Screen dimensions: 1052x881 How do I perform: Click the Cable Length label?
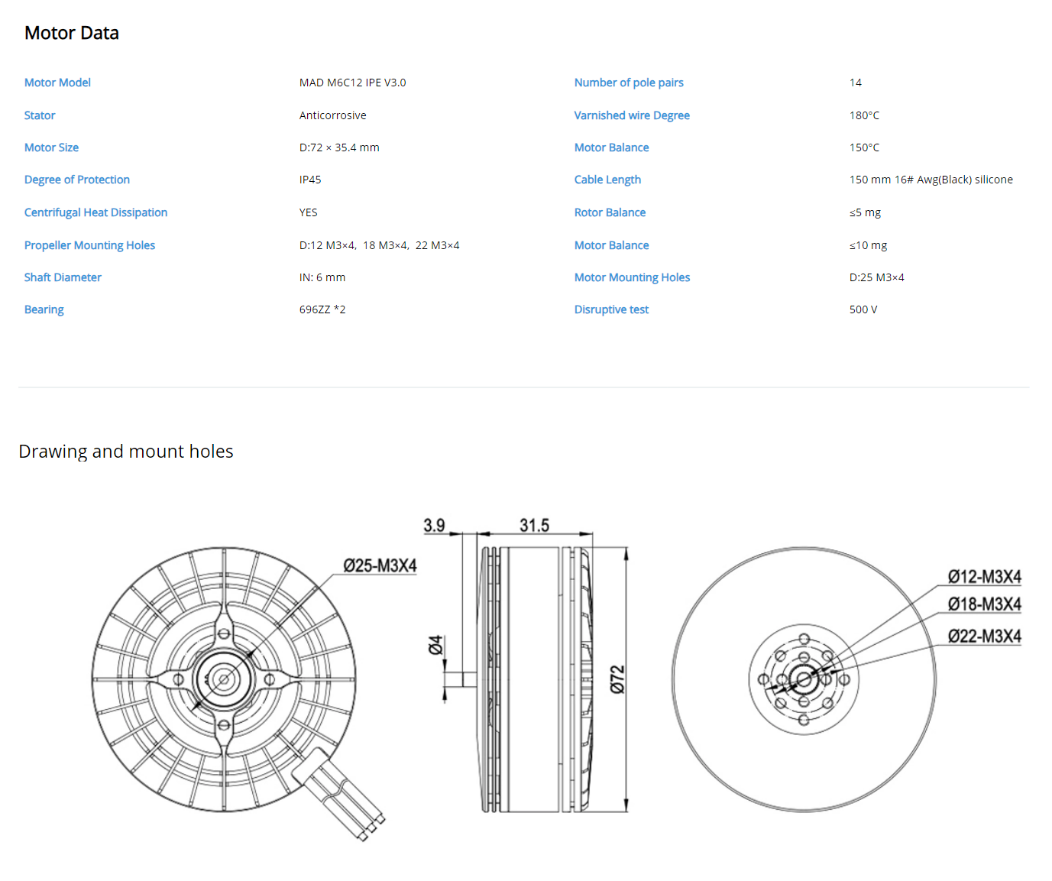[x=607, y=180]
